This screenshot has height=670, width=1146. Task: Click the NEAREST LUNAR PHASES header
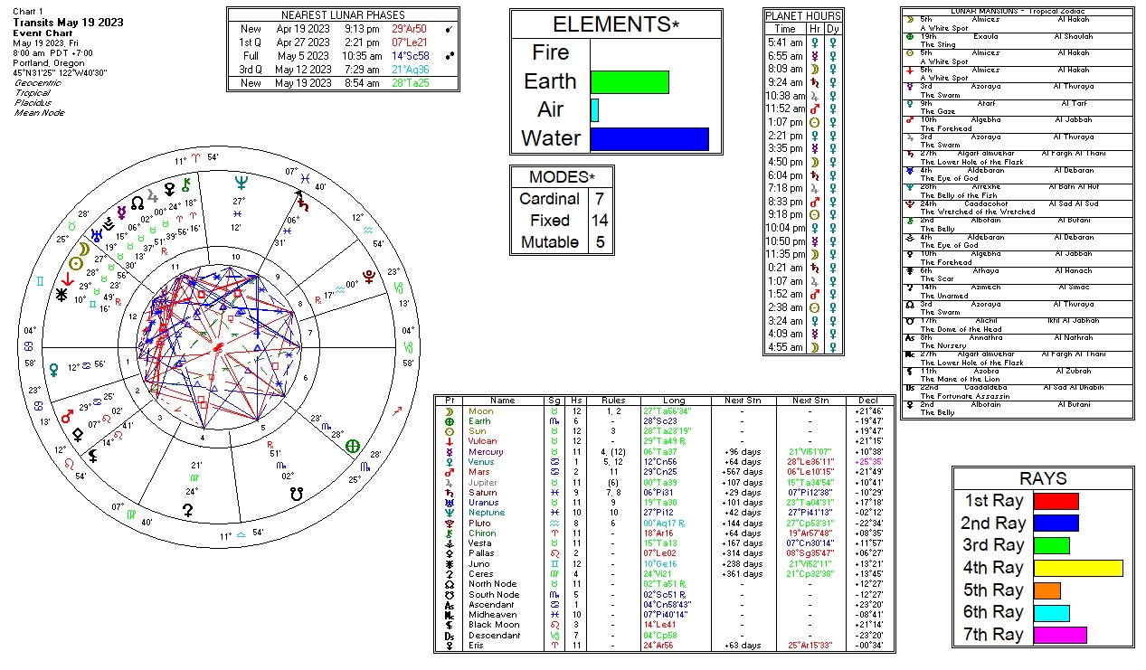344,15
